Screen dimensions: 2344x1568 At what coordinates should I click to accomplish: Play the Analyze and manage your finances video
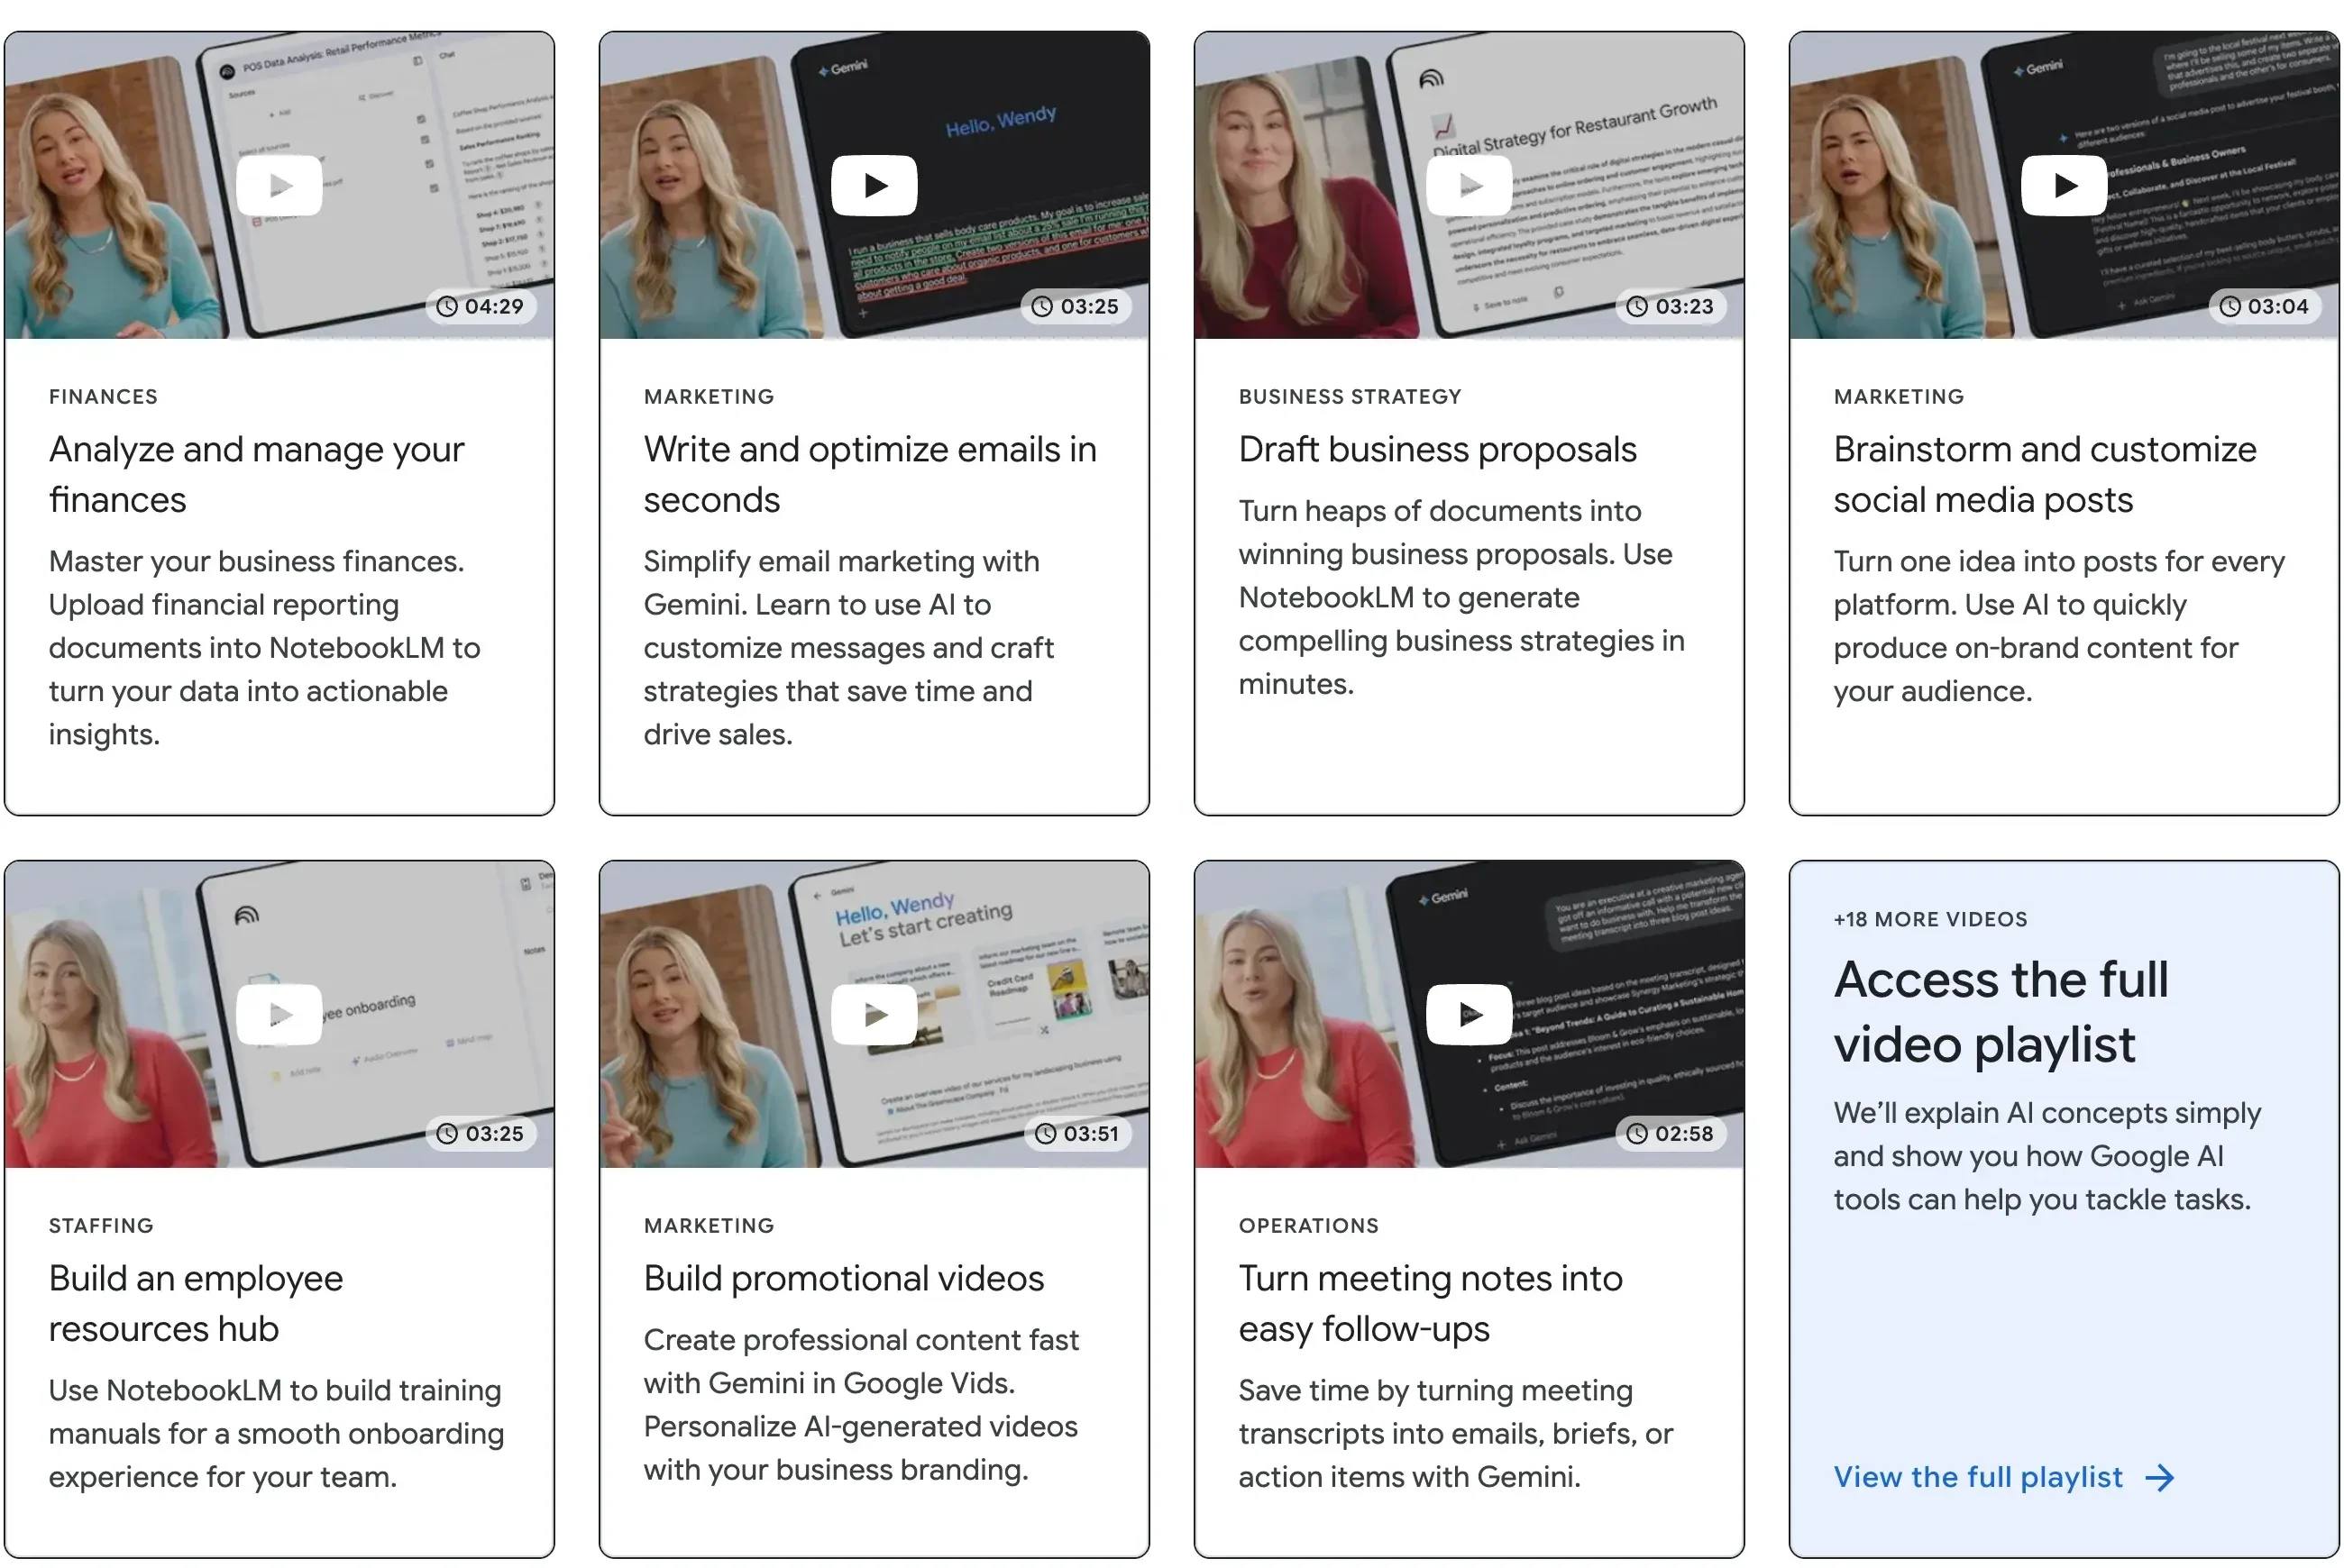[279, 185]
